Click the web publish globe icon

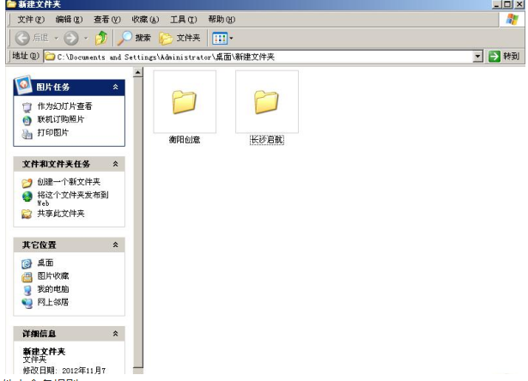point(27,197)
